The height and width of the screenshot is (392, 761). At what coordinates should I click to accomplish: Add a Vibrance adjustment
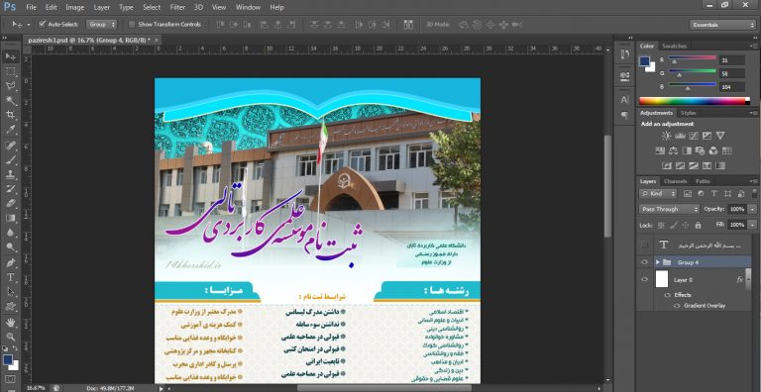pyautogui.click(x=720, y=136)
